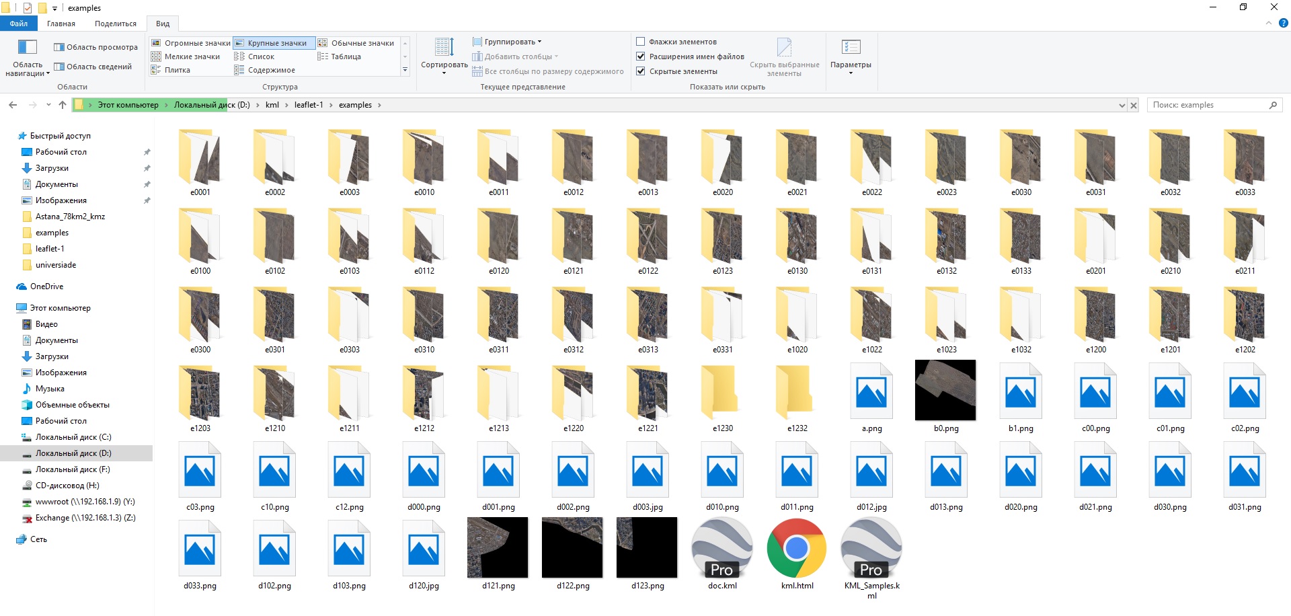Expand subfolders after Локальный диск (D:) breadcrumb
The image size is (1291, 616).
(258, 105)
